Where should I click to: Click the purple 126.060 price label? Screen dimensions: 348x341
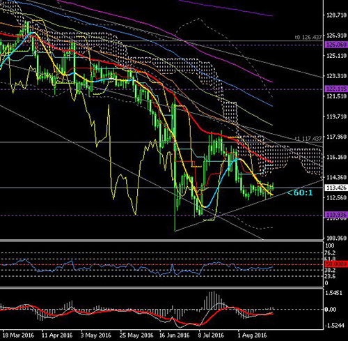pos(336,45)
